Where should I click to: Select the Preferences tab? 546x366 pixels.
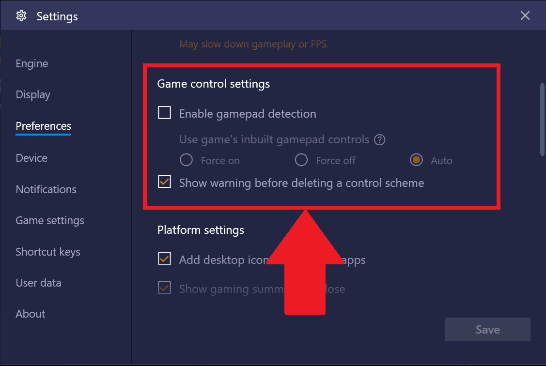pyautogui.click(x=44, y=126)
